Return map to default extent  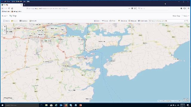5,30
